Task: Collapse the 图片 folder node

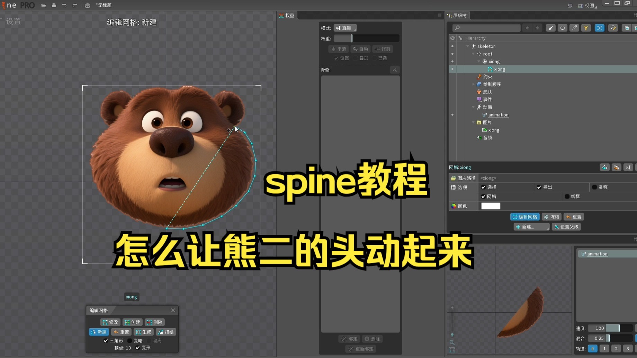Action: coord(473,122)
